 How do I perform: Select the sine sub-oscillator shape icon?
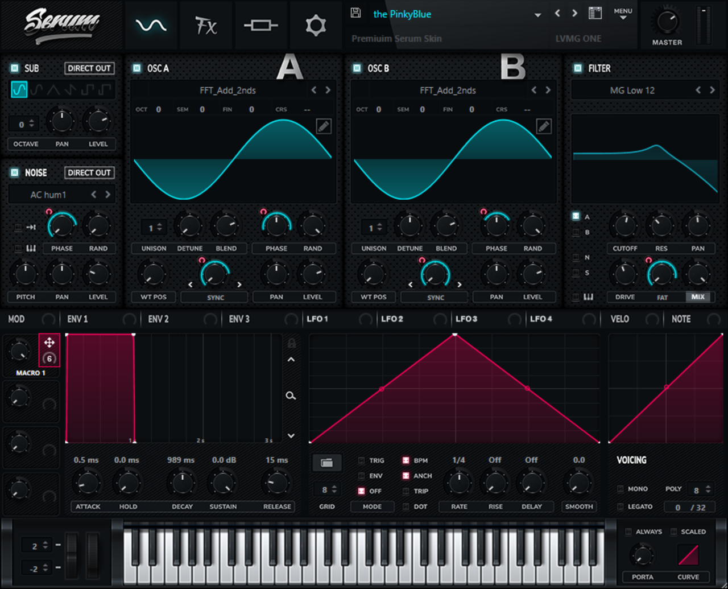coord(19,89)
